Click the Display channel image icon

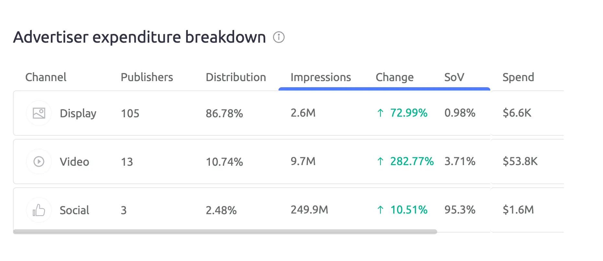39,113
